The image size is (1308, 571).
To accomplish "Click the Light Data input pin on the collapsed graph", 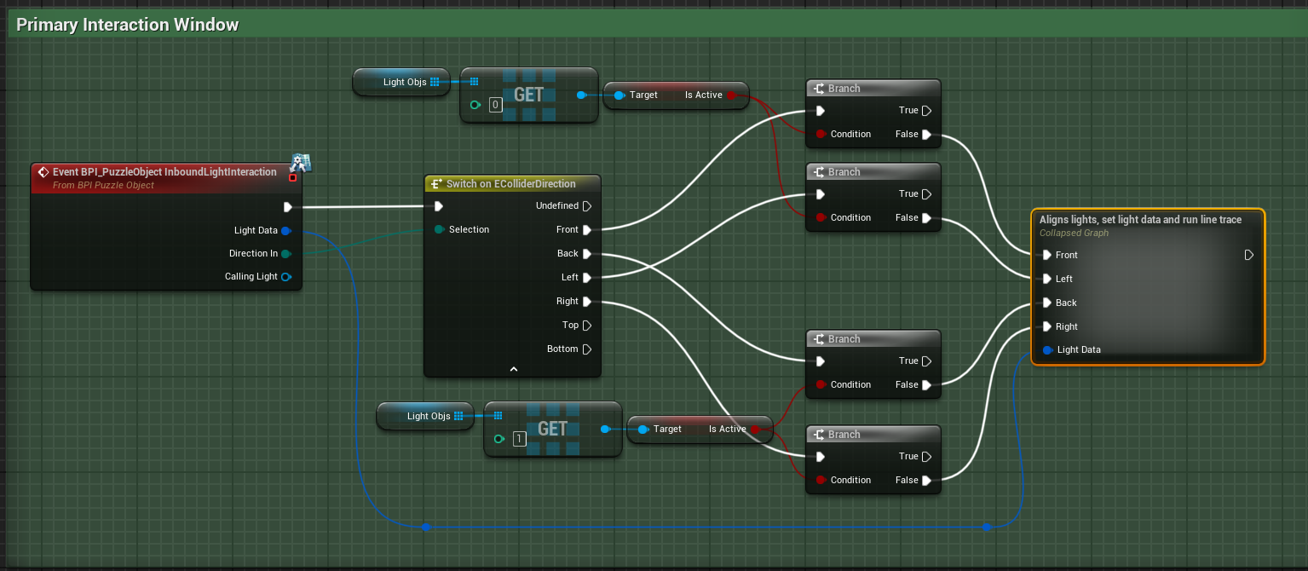I will coord(1047,350).
